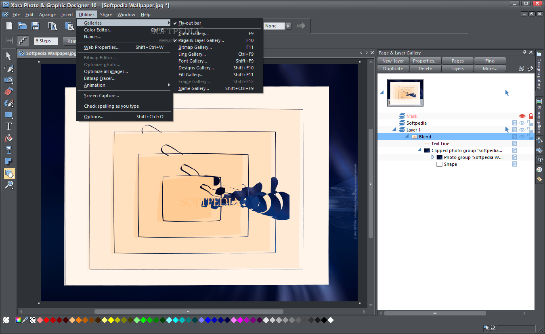Click the Open file folder icon

point(22,26)
